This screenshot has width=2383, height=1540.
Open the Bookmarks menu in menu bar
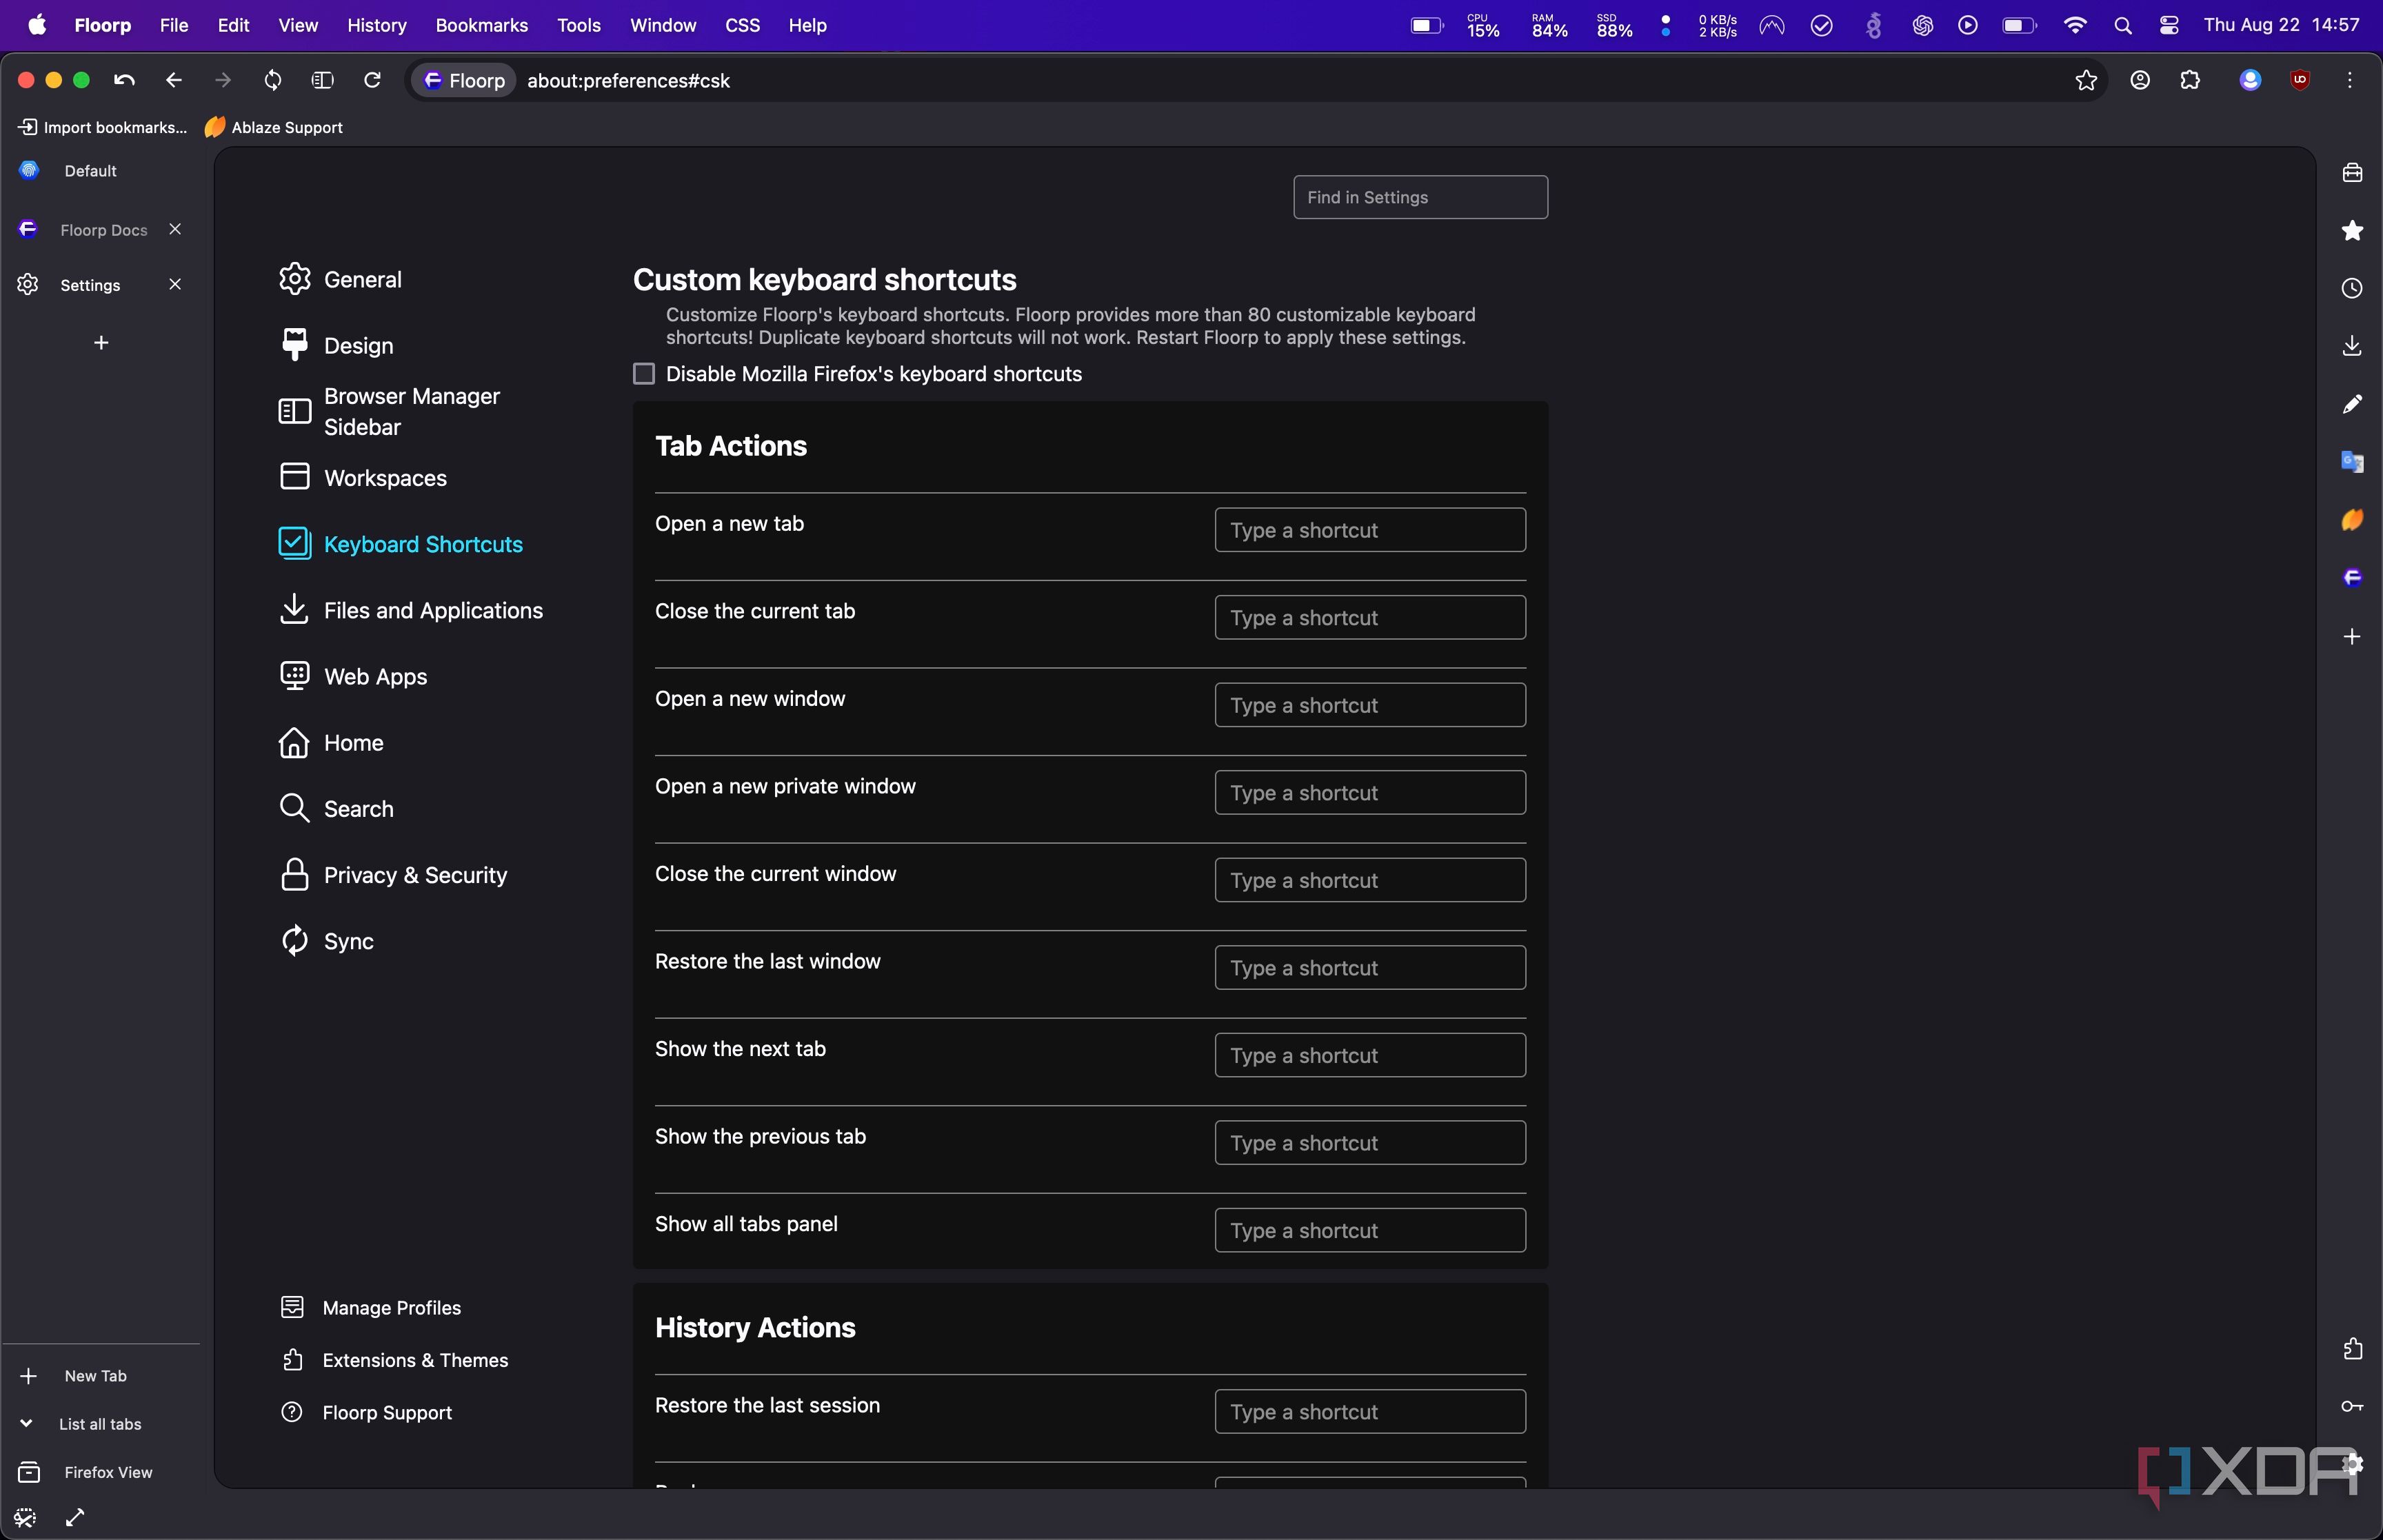(x=482, y=25)
